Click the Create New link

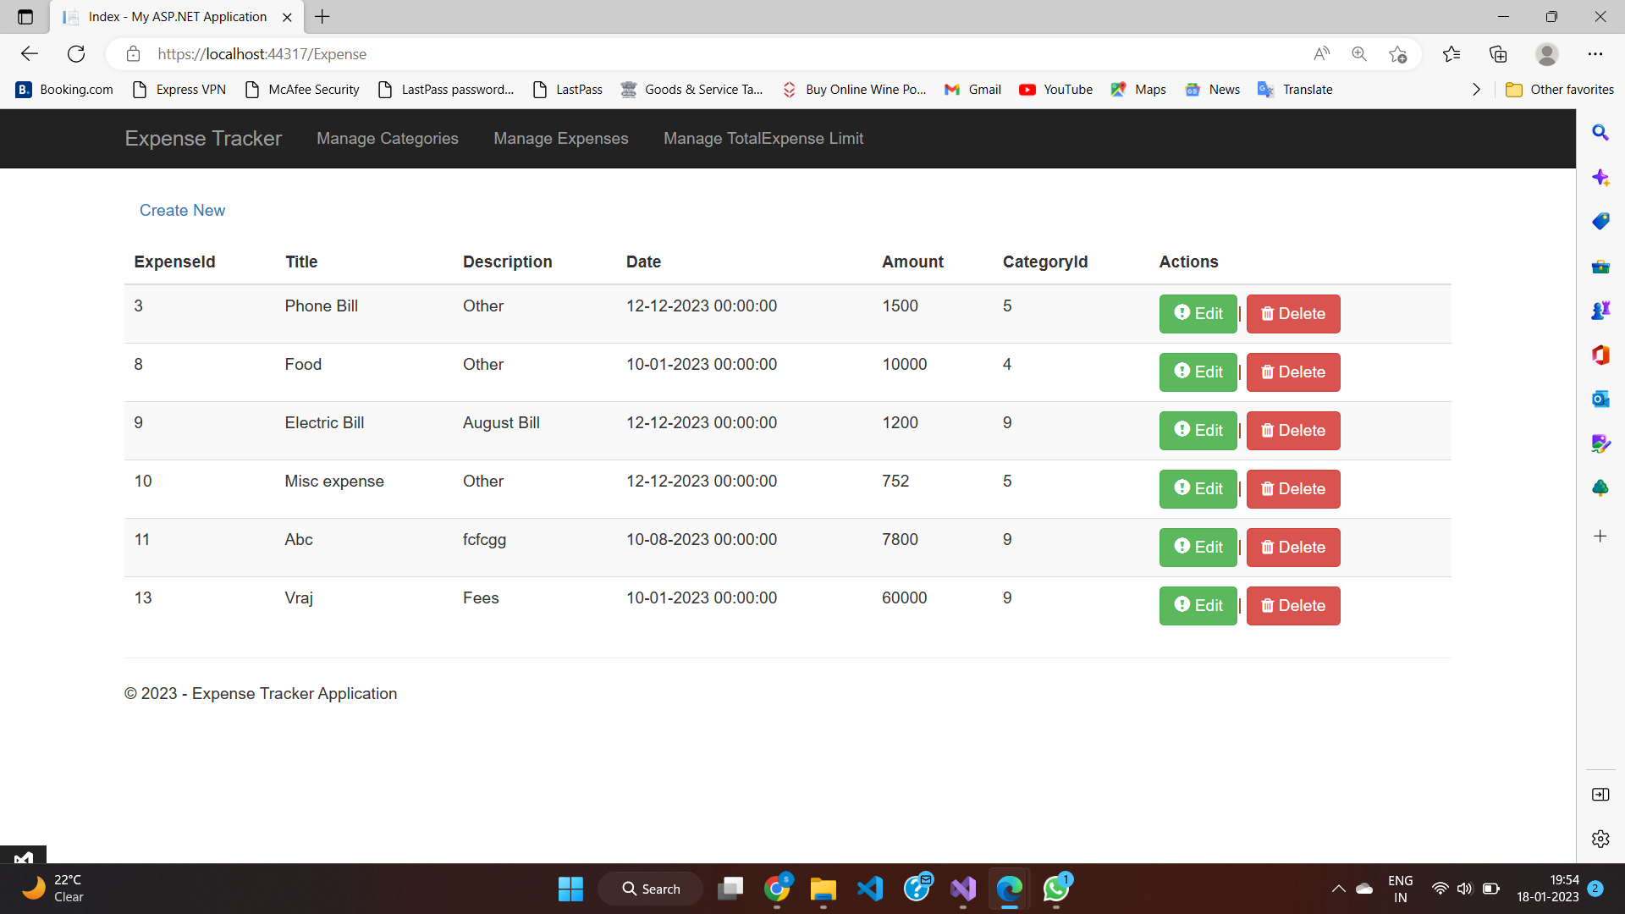pyautogui.click(x=182, y=210)
